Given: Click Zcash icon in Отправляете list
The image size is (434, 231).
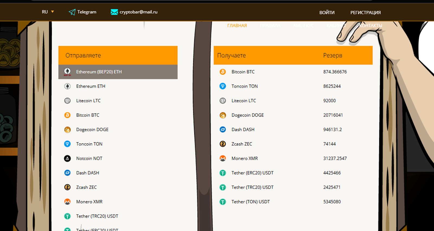Looking at the screenshot, I should (67, 187).
